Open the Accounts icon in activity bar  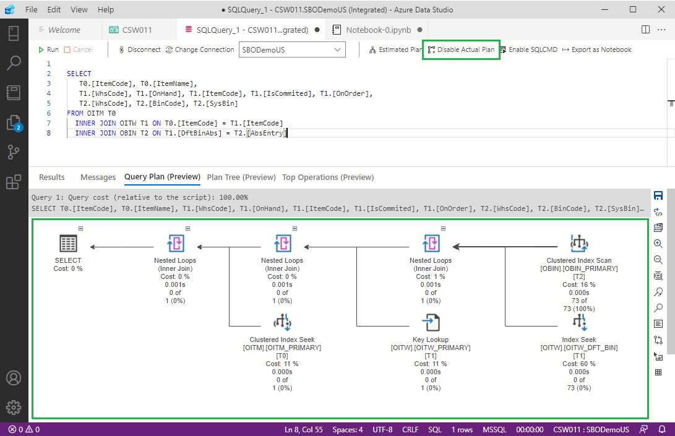[x=14, y=378]
